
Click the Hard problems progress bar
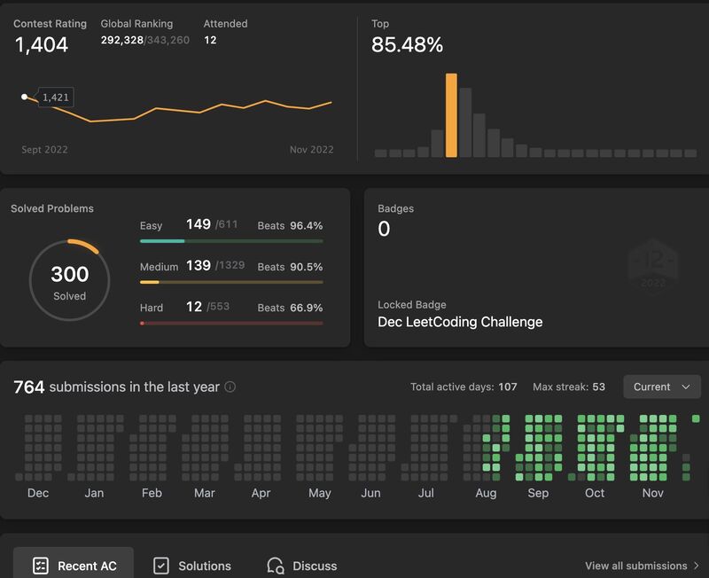point(231,323)
